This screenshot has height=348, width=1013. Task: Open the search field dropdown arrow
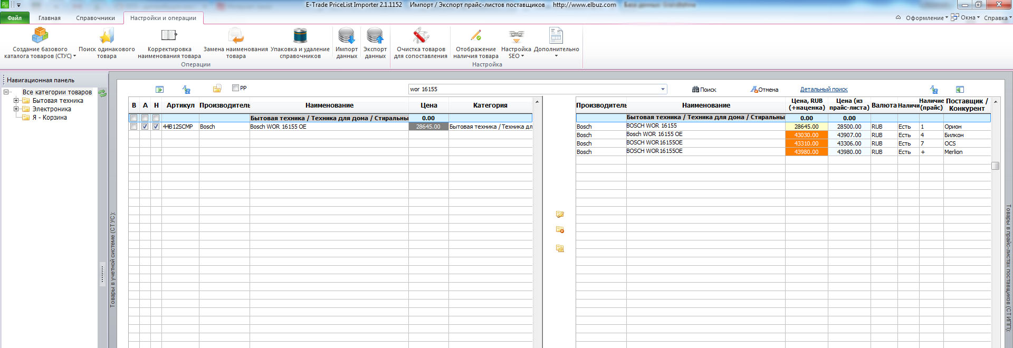point(663,89)
